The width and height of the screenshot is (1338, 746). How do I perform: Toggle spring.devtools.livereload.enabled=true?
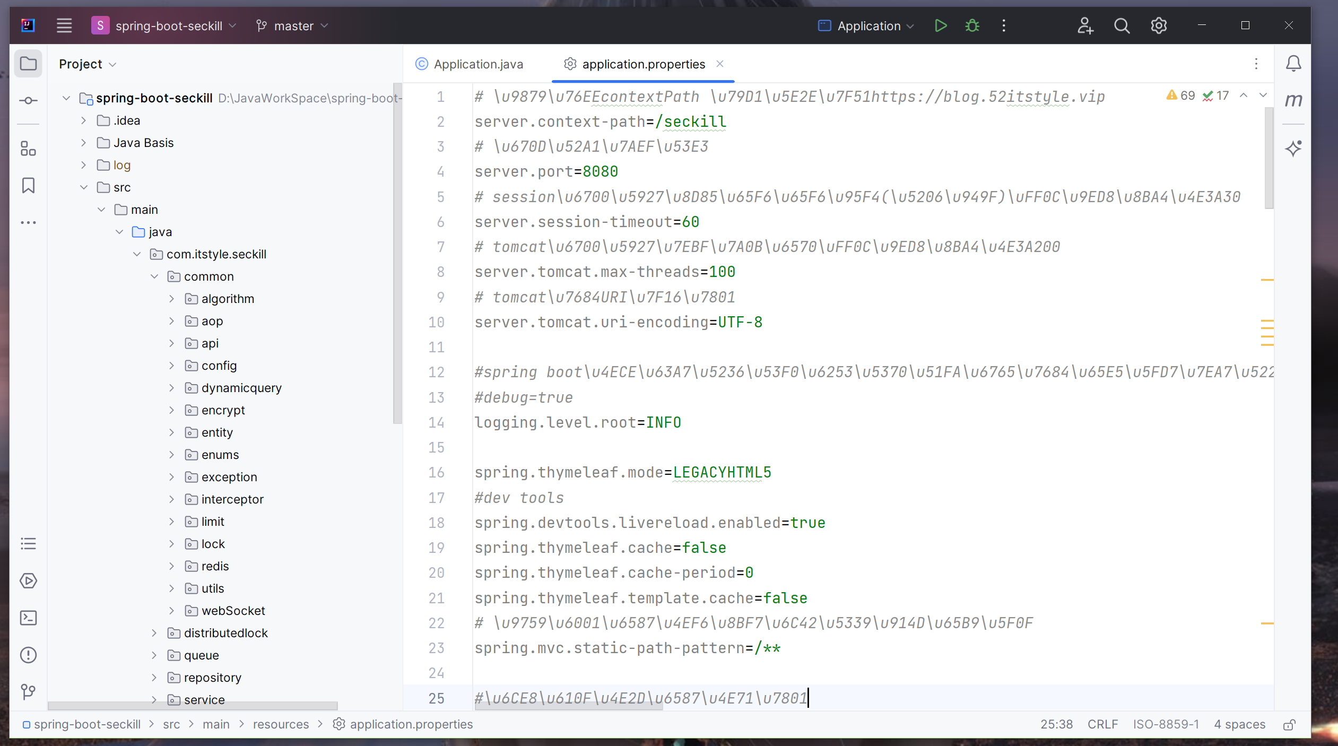pyautogui.click(x=648, y=523)
